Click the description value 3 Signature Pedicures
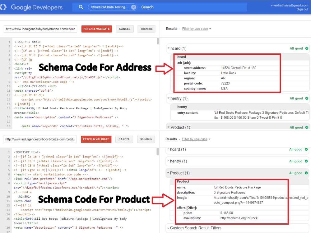 [x=230, y=193]
